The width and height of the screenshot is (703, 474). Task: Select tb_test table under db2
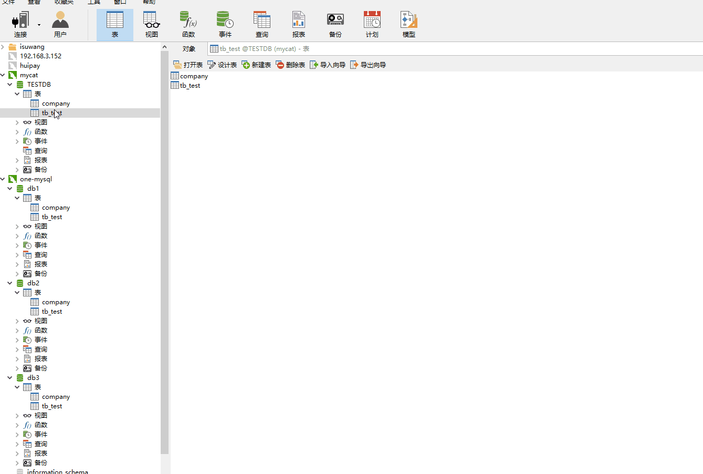[52, 312]
